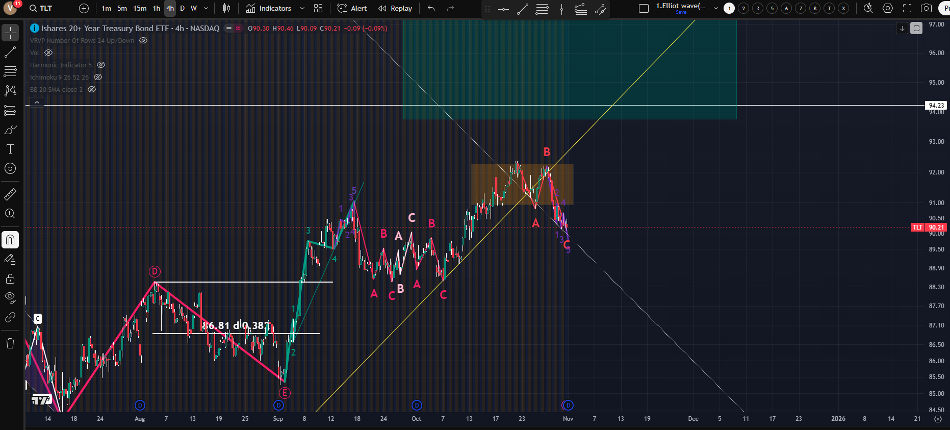Open the Elliot wave layout dropdown
Image resolution: width=950 pixels, height=430 pixels.
[x=715, y=8]
